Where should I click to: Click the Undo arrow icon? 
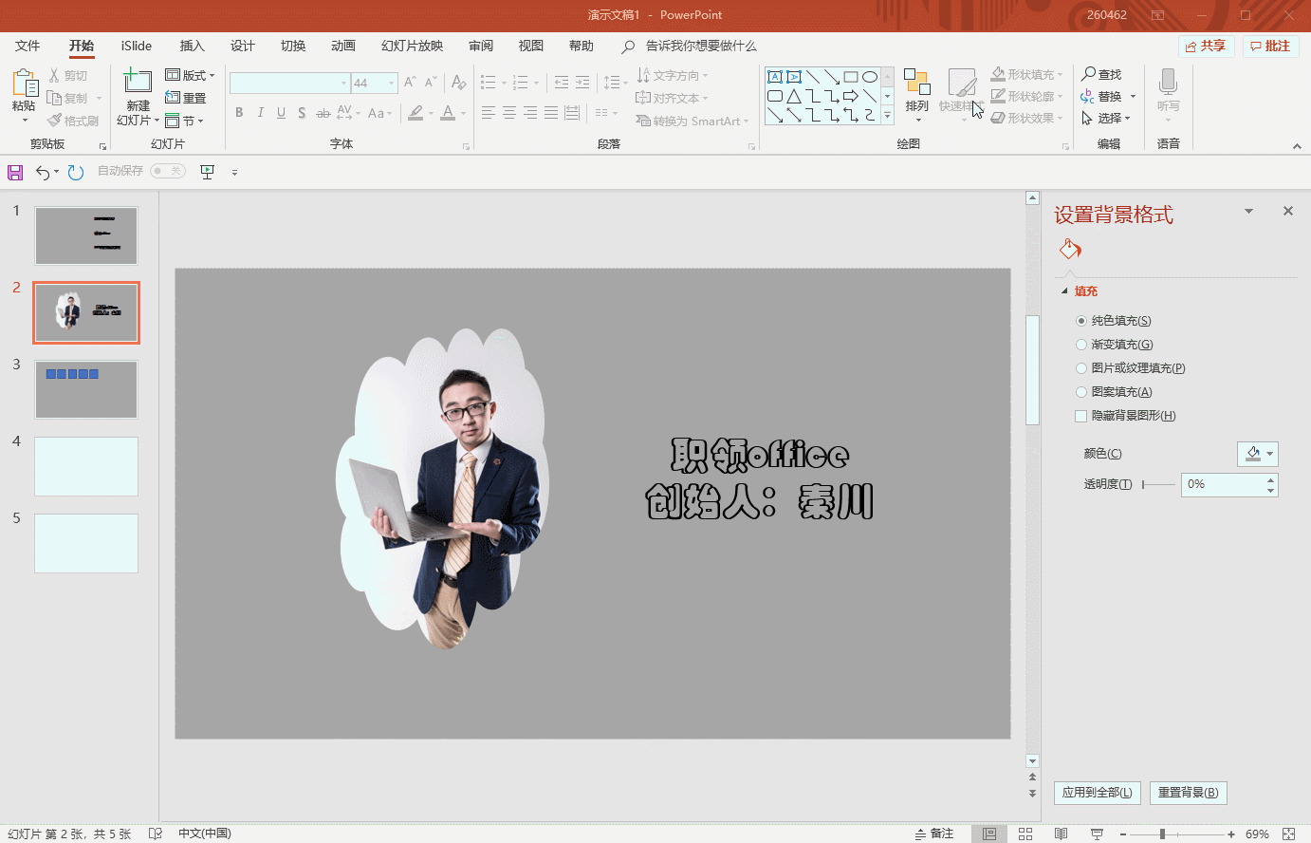pos(43,172)
